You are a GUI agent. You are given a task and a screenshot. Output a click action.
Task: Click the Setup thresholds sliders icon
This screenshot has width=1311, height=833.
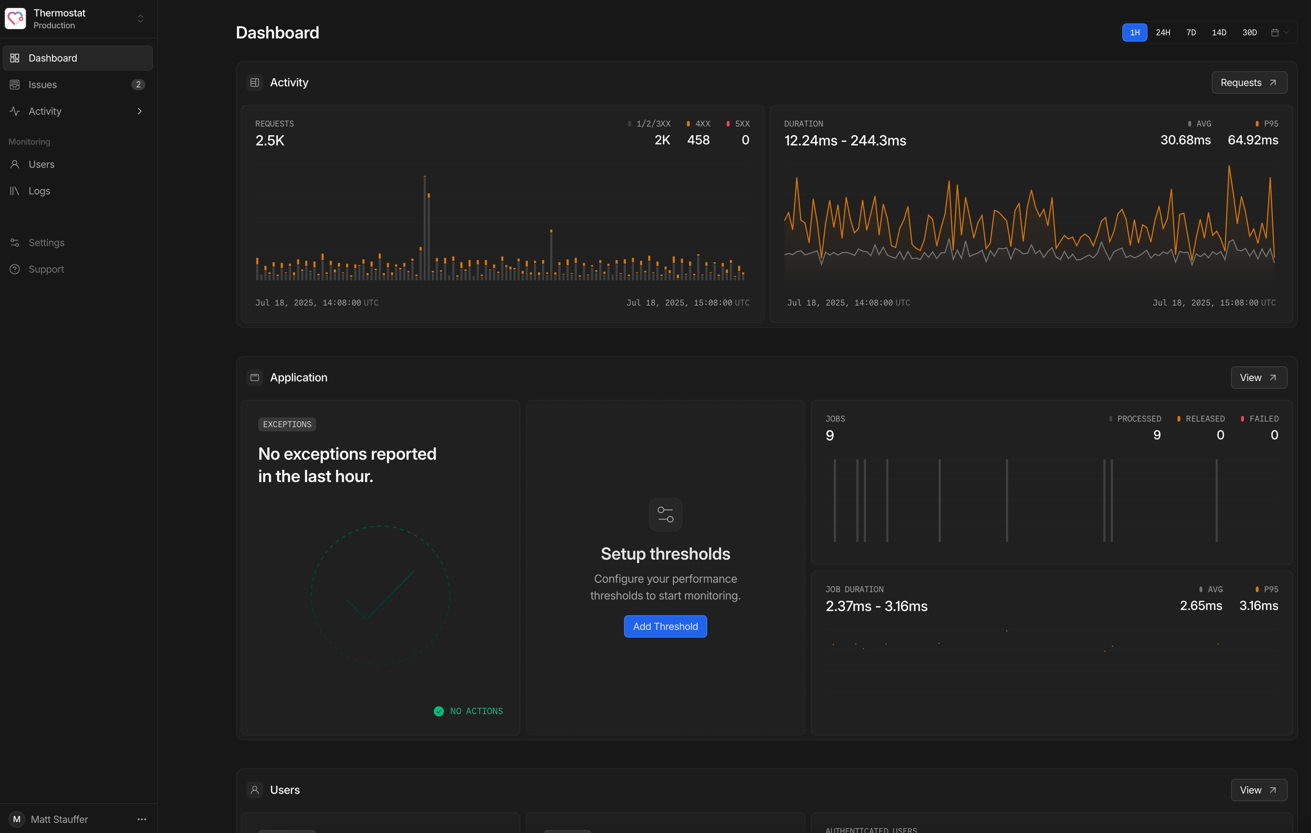point(665,514)
